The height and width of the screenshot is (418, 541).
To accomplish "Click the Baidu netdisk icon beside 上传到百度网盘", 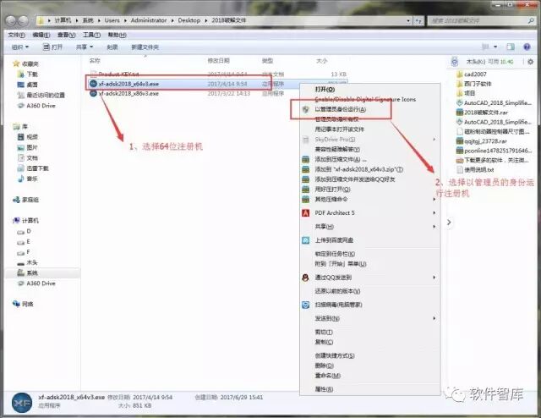I will (x=305, y=240).
